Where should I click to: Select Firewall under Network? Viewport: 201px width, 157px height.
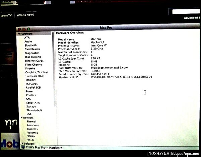tap(32, 122)
